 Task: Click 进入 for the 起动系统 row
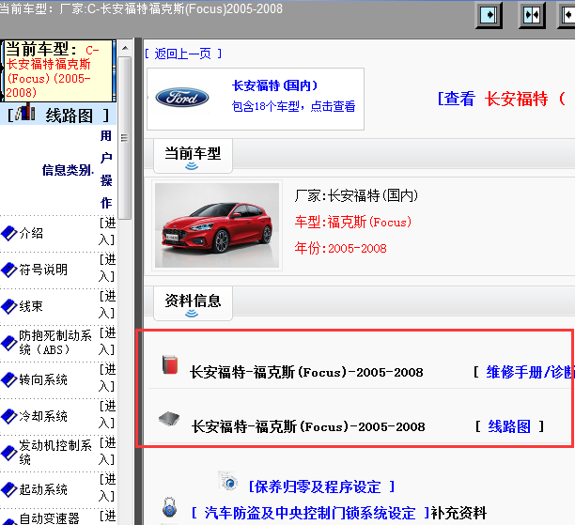tap(107, 488)
